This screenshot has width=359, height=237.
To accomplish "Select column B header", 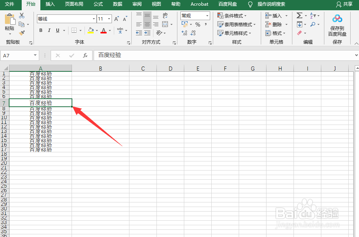I will [x=101, y=68].
